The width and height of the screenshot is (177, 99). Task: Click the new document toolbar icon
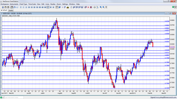(3, 7)
